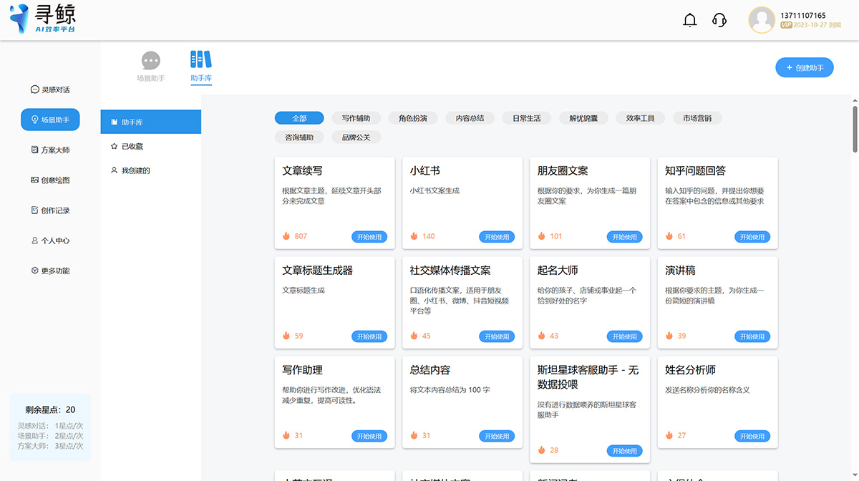Viewport: 859px width, 481px height.
Task: Select the 场景助手 sidebar icon
Action: 50,120
